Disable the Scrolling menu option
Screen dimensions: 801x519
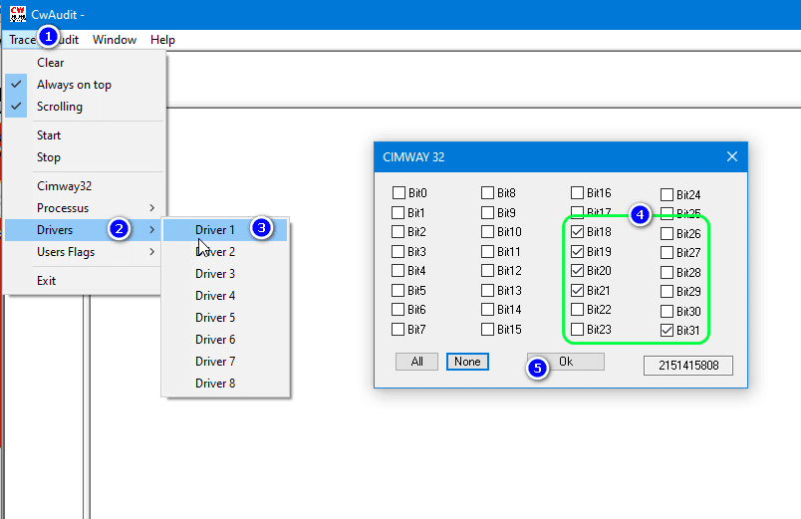point(60,107)
